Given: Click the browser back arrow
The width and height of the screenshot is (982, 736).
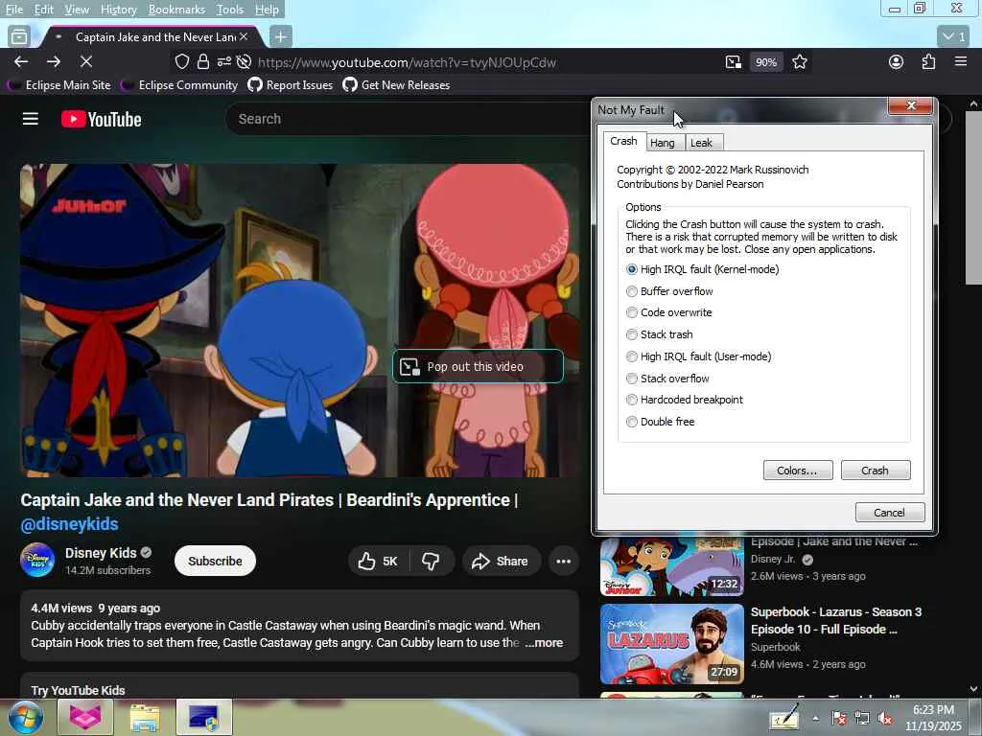Looking at the screenshot, I should (x=21, y=61).
